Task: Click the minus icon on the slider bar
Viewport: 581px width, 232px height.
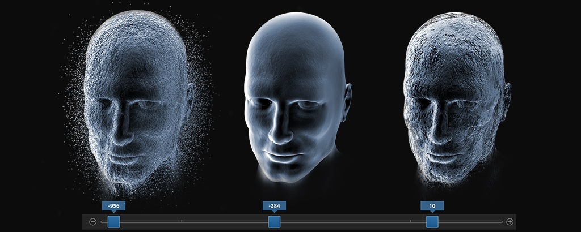Action: coord(93,222)
